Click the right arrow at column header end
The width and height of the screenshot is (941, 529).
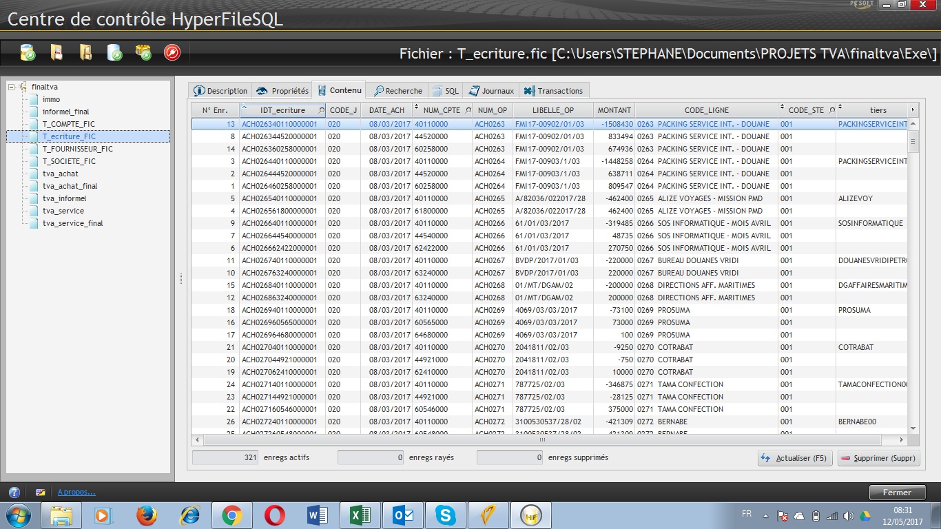pos(913,110)
